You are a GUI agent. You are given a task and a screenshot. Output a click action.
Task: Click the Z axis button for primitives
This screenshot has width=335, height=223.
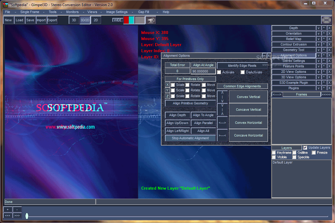pos(168,96)
